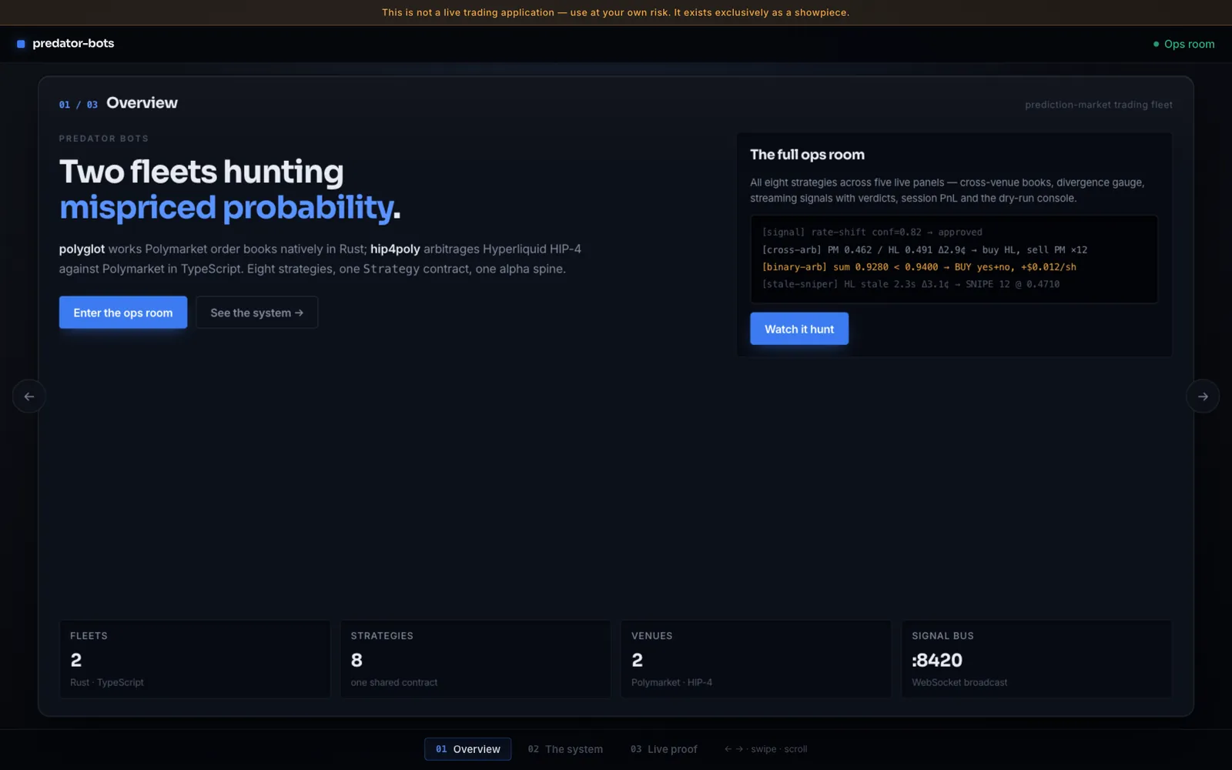Click the Fleets stat card showing 2

pyautogui.click(x=195, y=659)
